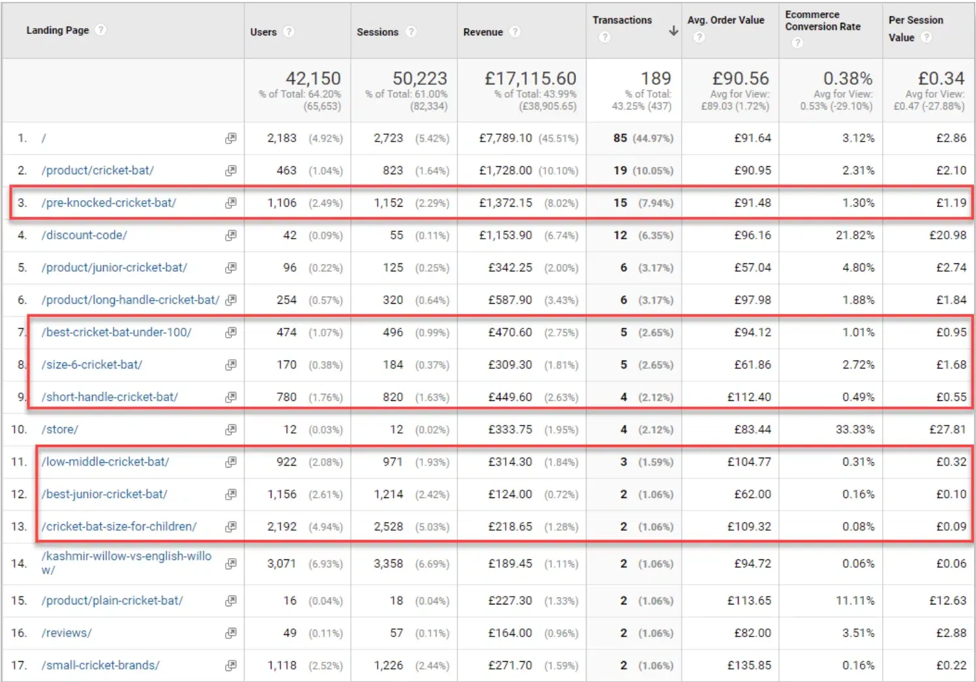Viewport: 976px width, 682px height.
Task: Open /best-cricket-bat-under-100/ landing page link
Action: [x=117, y=333]
